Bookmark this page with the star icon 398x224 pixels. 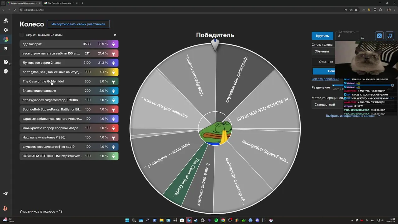356,10
